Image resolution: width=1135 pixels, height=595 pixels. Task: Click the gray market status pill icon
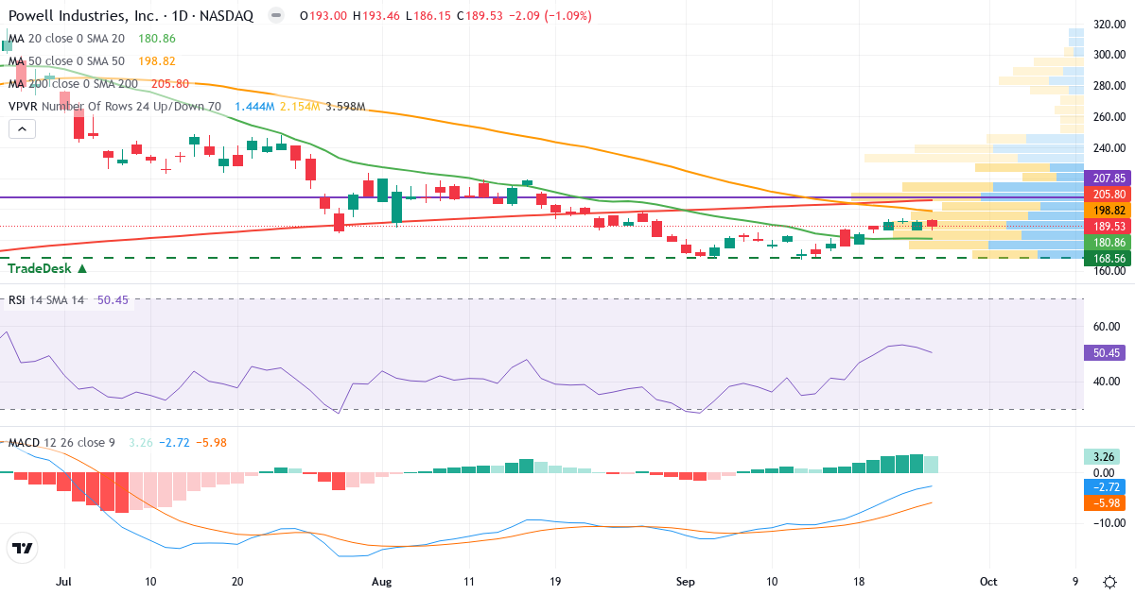tap(275, 16)
